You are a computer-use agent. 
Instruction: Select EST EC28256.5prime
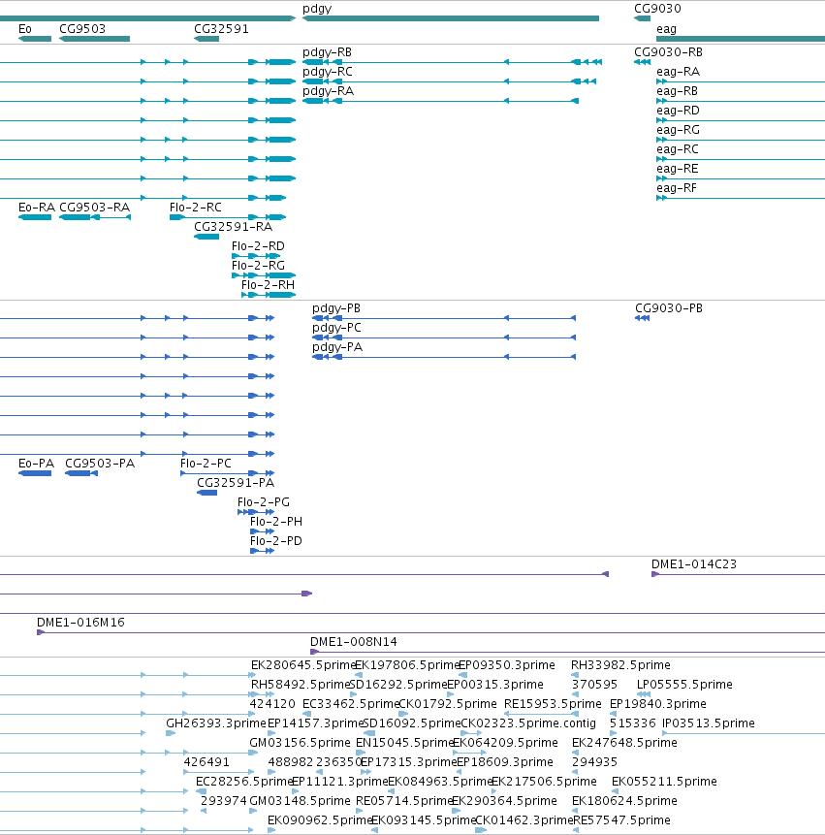pos(244,782)
